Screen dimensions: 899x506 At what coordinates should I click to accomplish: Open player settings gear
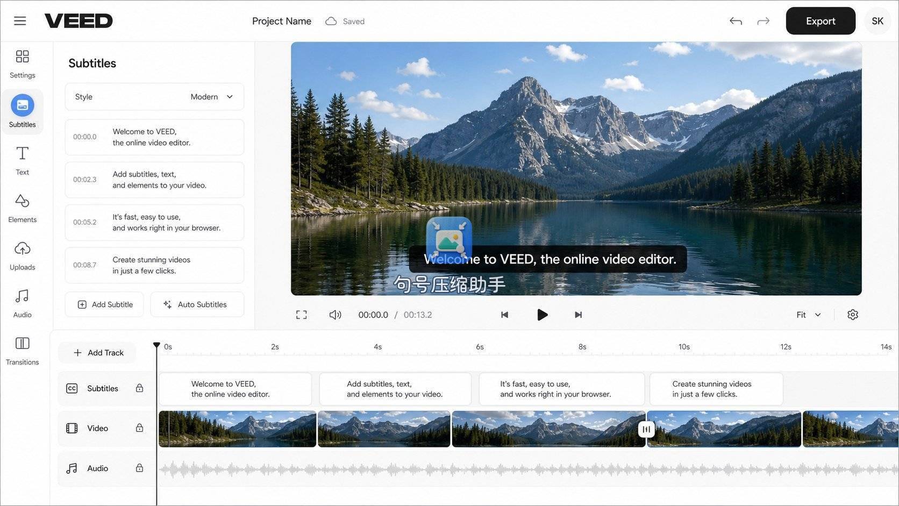pyautogui.click(x=853, y=315)
